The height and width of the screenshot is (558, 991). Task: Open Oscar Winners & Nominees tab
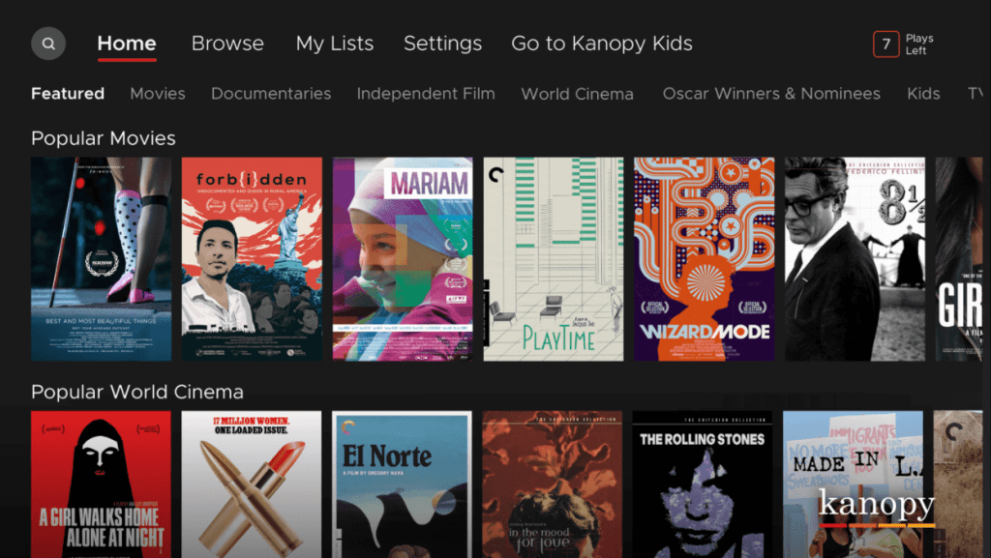point(771,94)
